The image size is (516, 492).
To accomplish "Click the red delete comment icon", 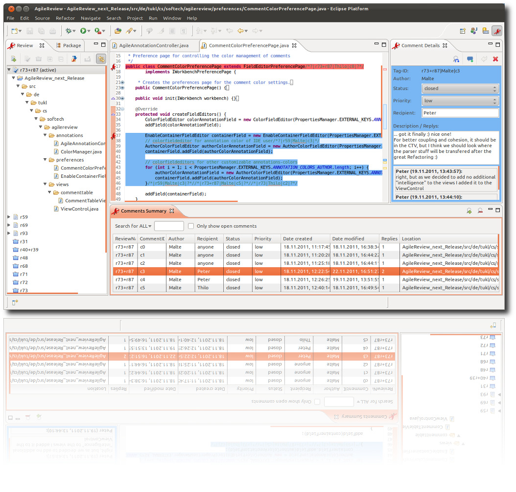I will [x=496, y=58].
